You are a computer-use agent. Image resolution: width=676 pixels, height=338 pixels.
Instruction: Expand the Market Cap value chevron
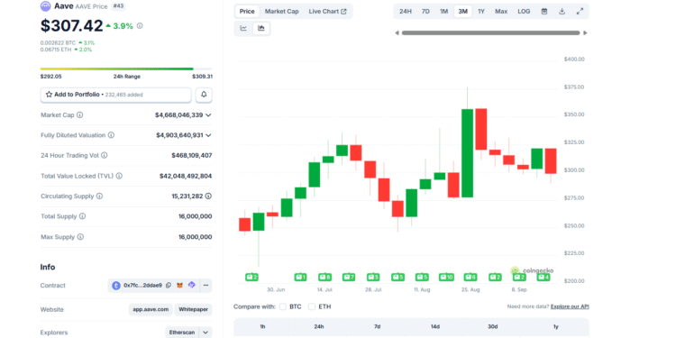209,115
